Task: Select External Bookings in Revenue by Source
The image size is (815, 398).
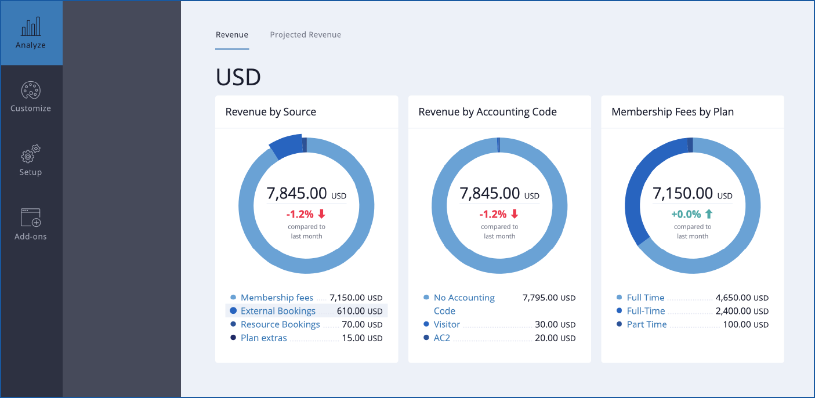Action: (278, 310)
